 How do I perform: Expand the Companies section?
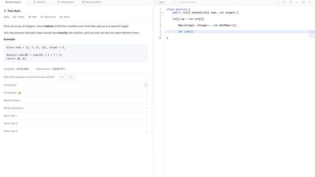76,93
